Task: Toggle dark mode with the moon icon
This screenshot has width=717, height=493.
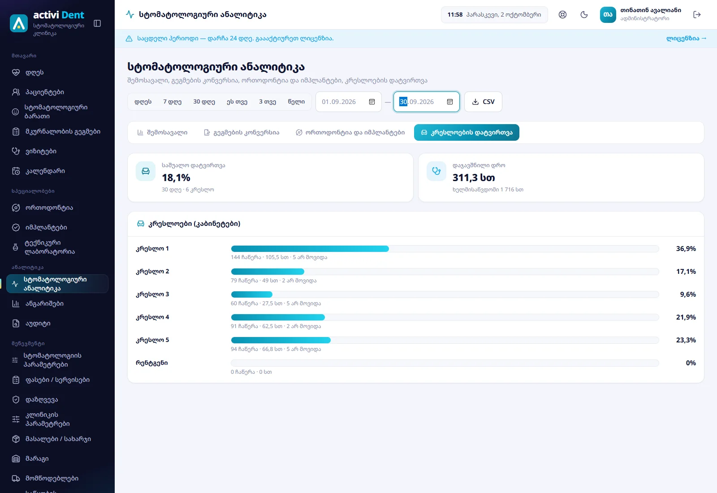Action: [584, 14]
